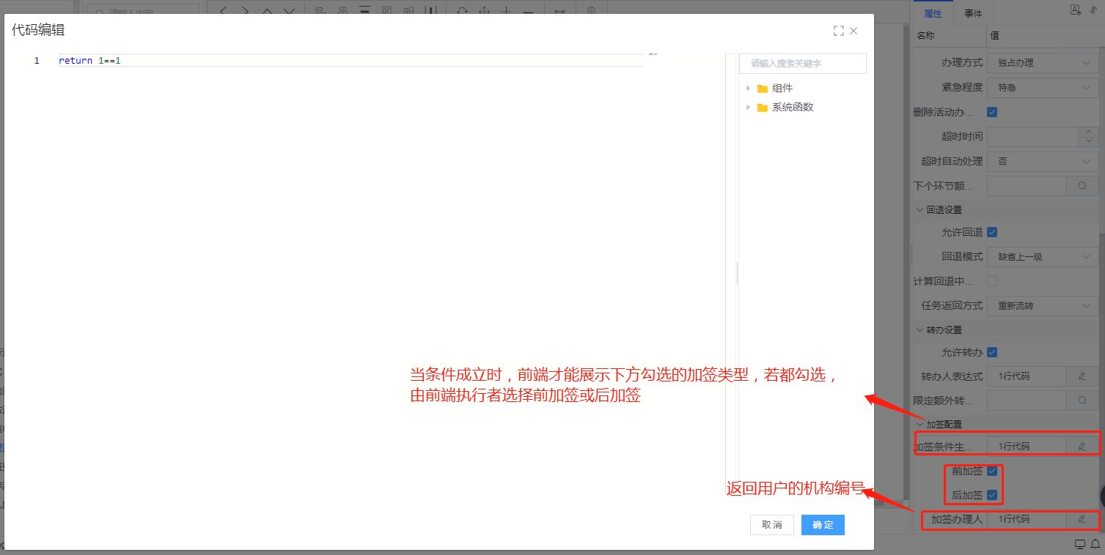Click the search icon for 限定额外转办 field
Screen dimensions: 1105x555
(1082, 401)
